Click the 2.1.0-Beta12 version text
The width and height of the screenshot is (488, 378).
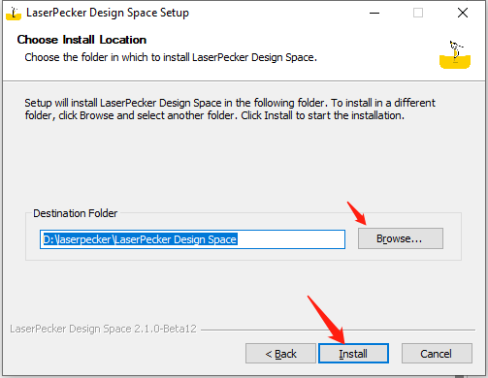(165, 329)
